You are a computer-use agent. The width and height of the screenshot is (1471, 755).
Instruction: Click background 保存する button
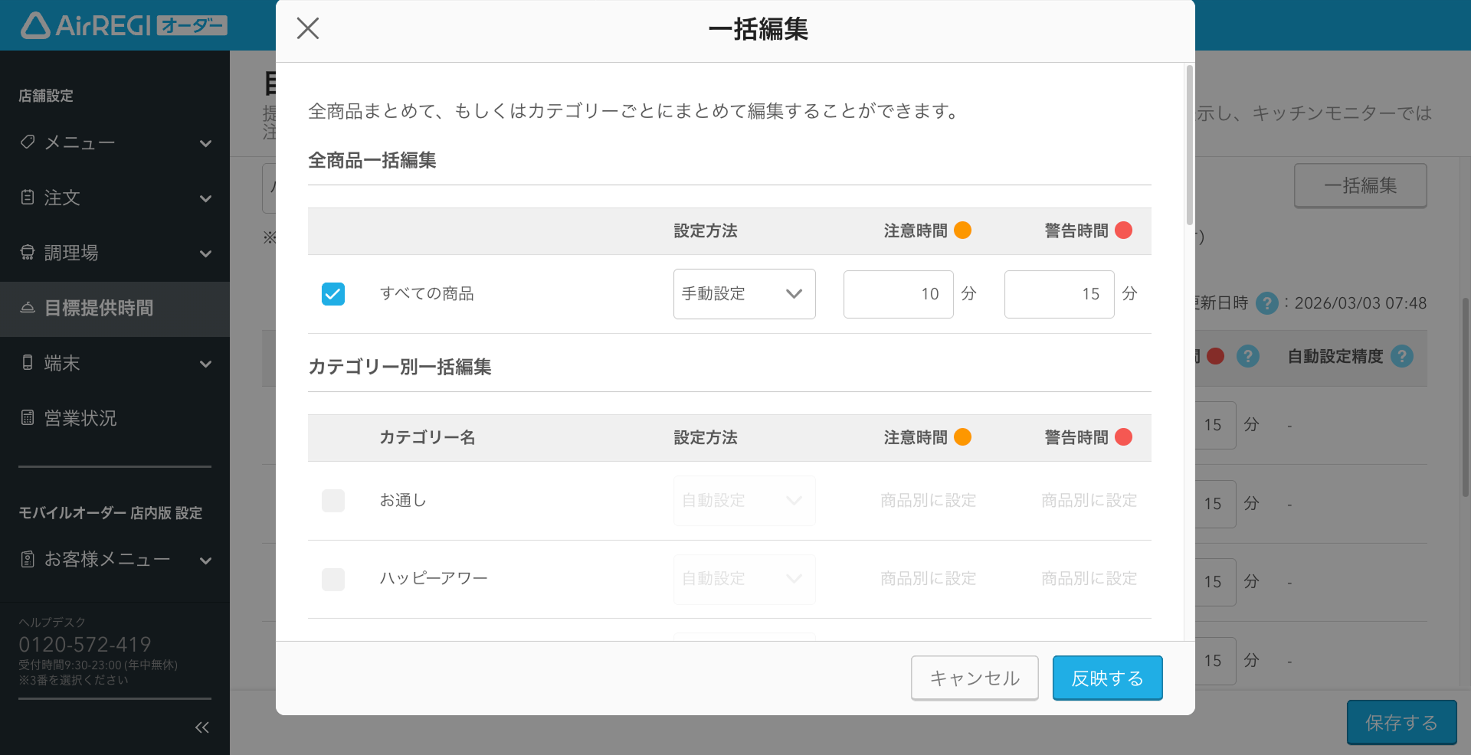pyautogui.click(x=1402, y=722)
